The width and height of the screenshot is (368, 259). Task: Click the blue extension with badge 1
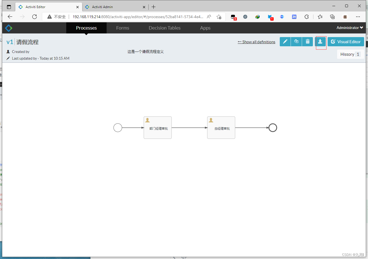270,17
